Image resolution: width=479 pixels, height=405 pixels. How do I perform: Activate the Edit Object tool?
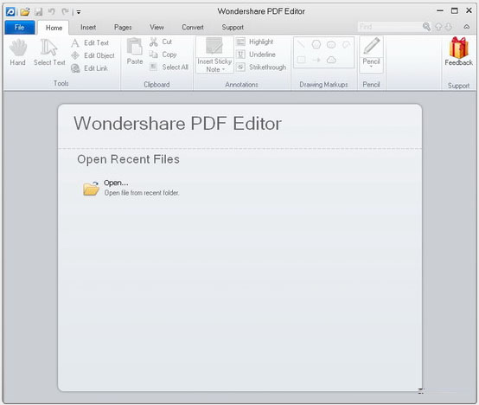click(93, 55)
